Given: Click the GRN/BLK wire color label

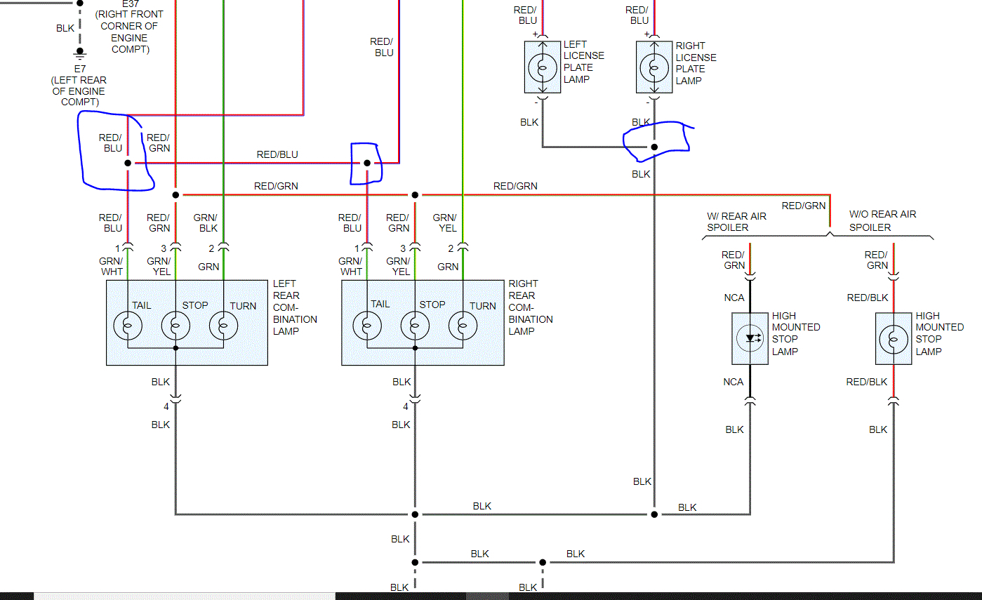Looking at the screenshot, I should [x=206, y=223].
